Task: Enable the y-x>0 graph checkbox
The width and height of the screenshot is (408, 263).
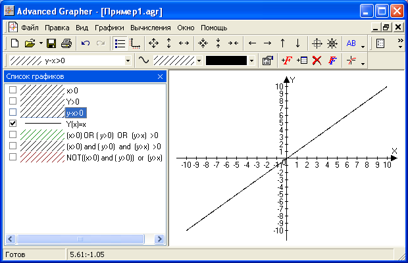Action: point(13,112)
